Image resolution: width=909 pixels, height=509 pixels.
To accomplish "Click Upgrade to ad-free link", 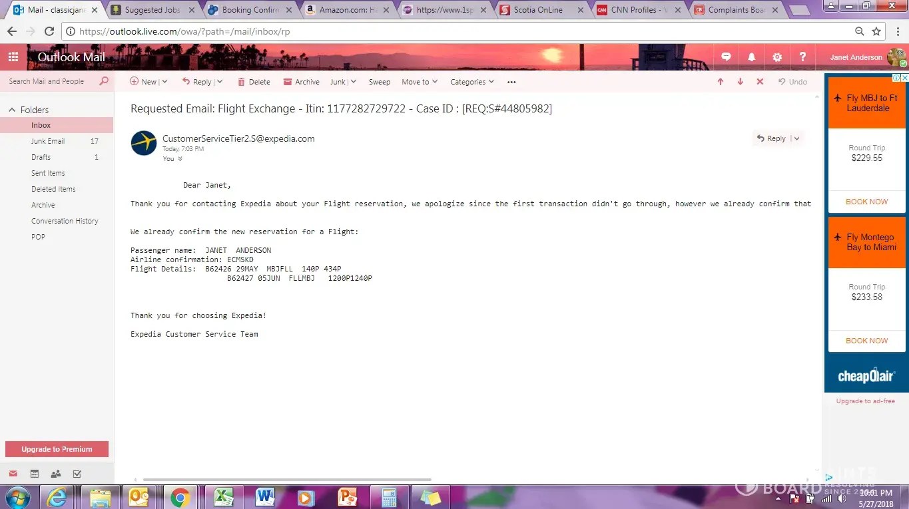I will click(x=866, y=401).
